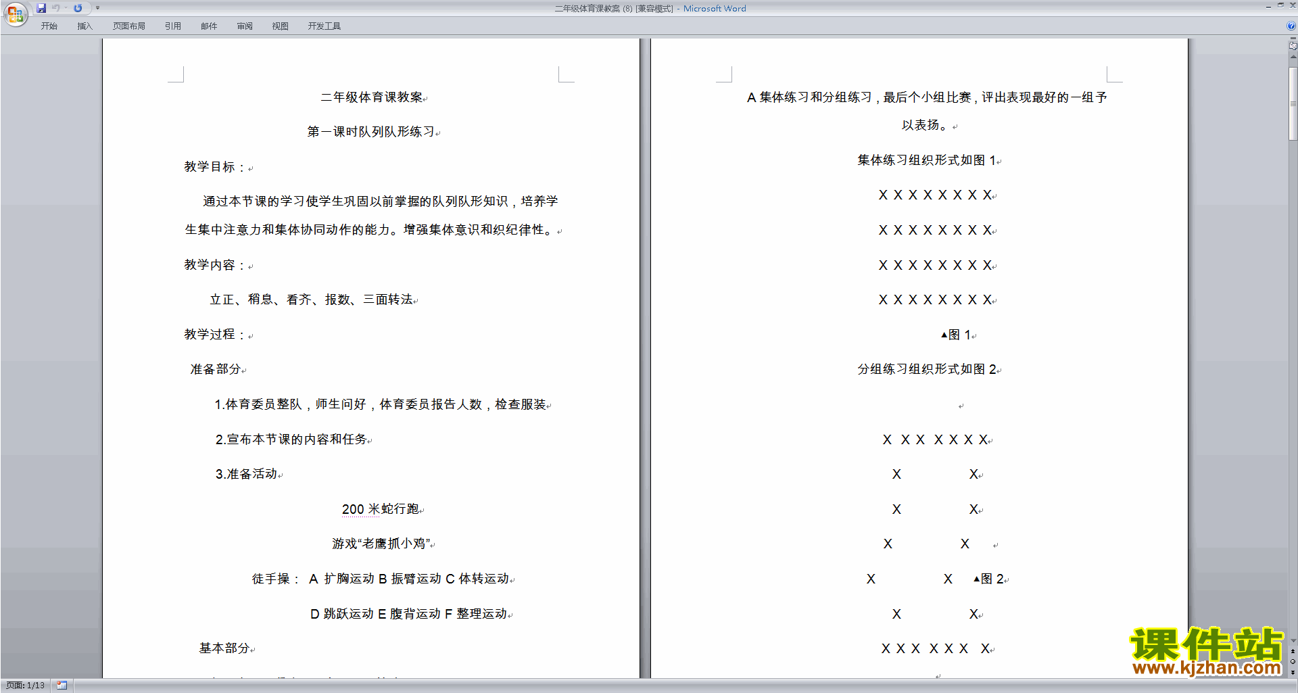Click the line D 跳跃运动 E 腹背运动
1298x693 pixels.
409,614
